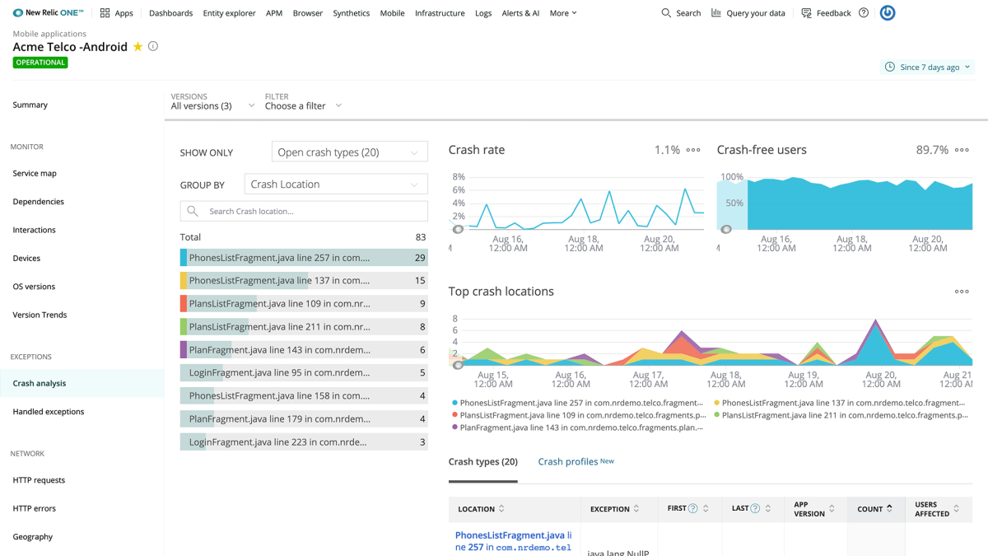Open Version Trends in the sidebar

click(x=40, y=315)
